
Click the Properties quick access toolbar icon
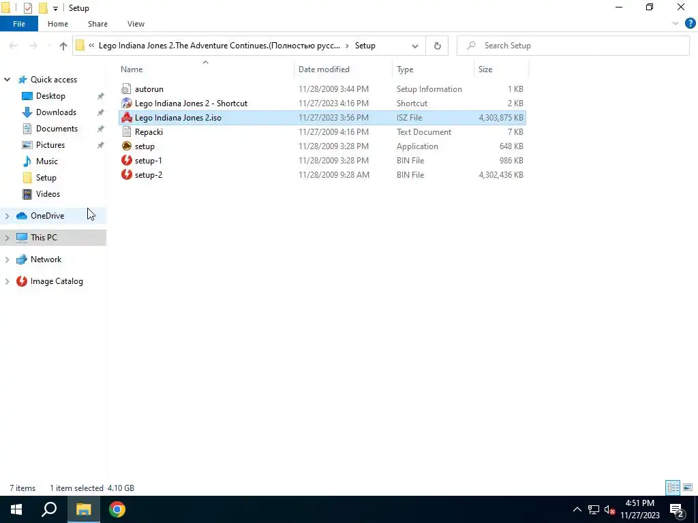(x=27, y=8)
